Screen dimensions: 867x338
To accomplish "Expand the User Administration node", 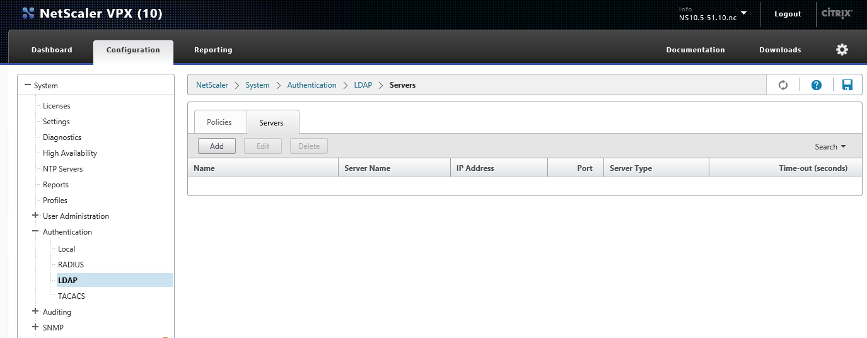I will [35, 216].
